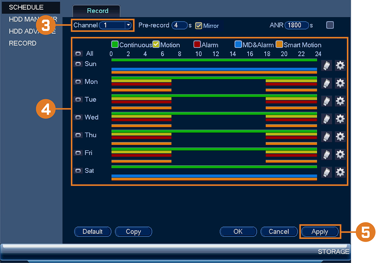Select the Sat blue MD&Alarm schedule bar
376x263 pixels.
coord(214,176)
